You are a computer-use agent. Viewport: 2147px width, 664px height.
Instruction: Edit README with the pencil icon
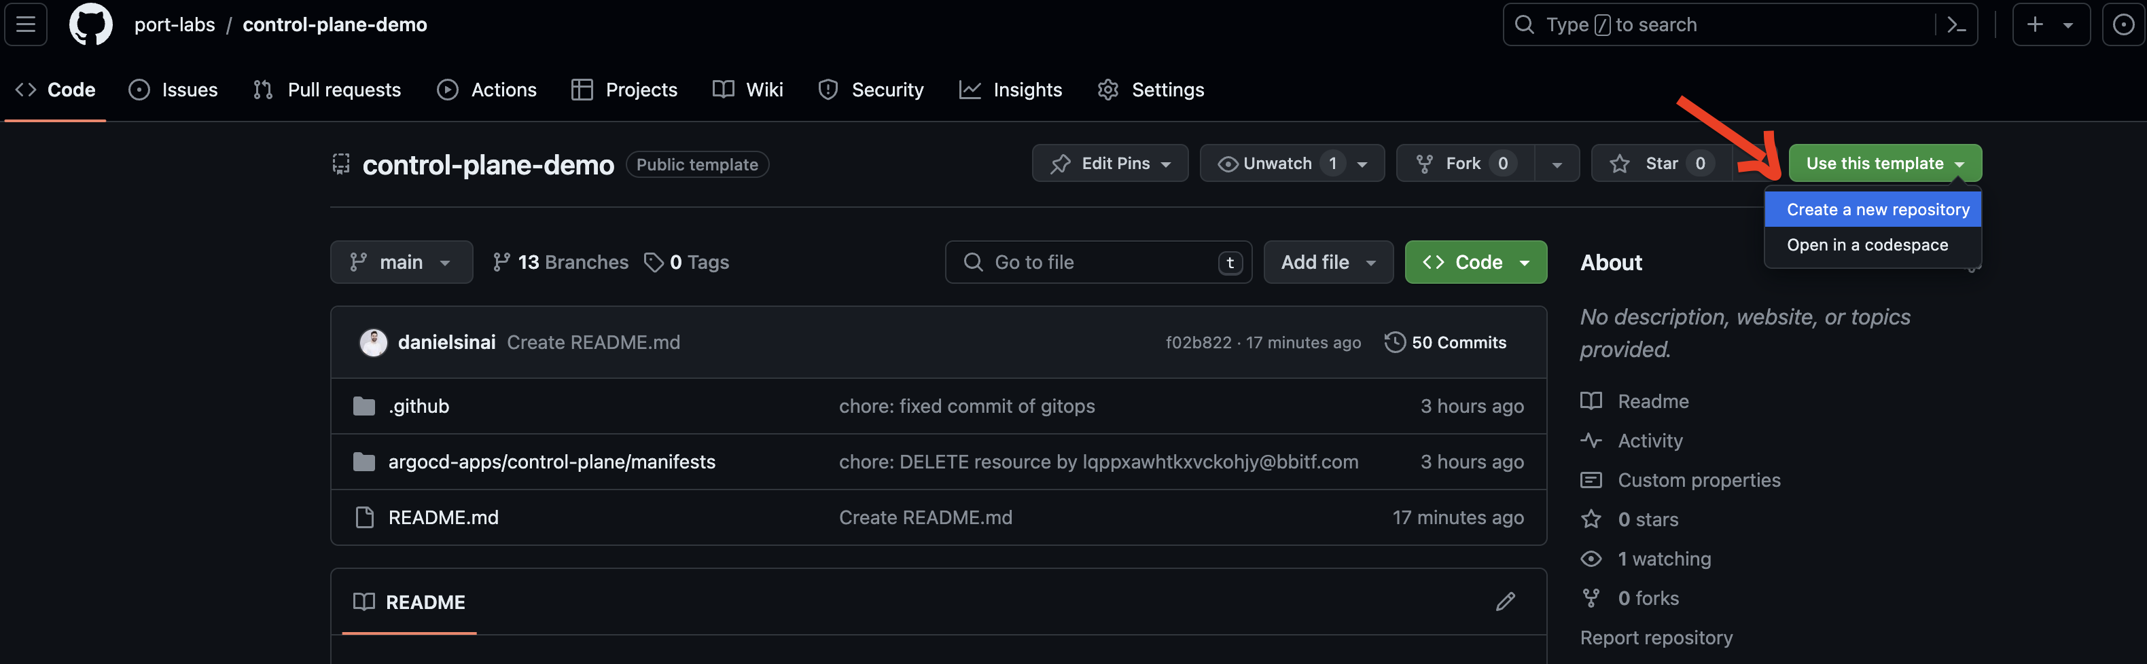pyautogui.click(x=1504, y=602)
